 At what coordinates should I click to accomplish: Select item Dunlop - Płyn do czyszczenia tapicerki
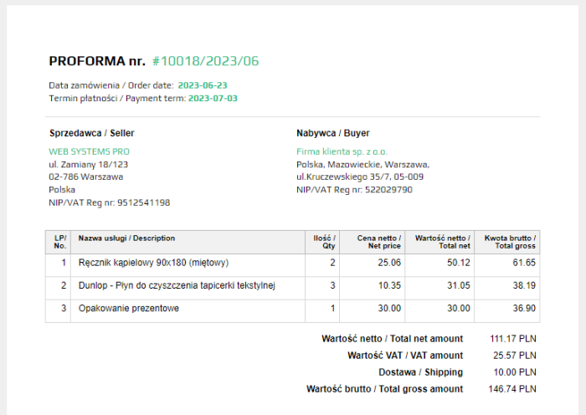177,286
